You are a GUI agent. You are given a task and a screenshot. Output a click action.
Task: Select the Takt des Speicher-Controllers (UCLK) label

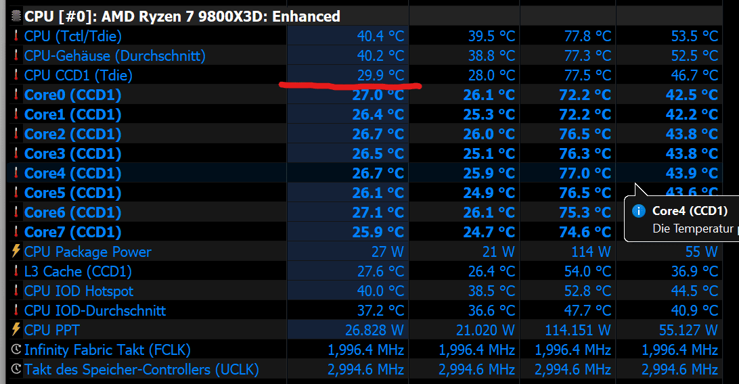[141, 369]
